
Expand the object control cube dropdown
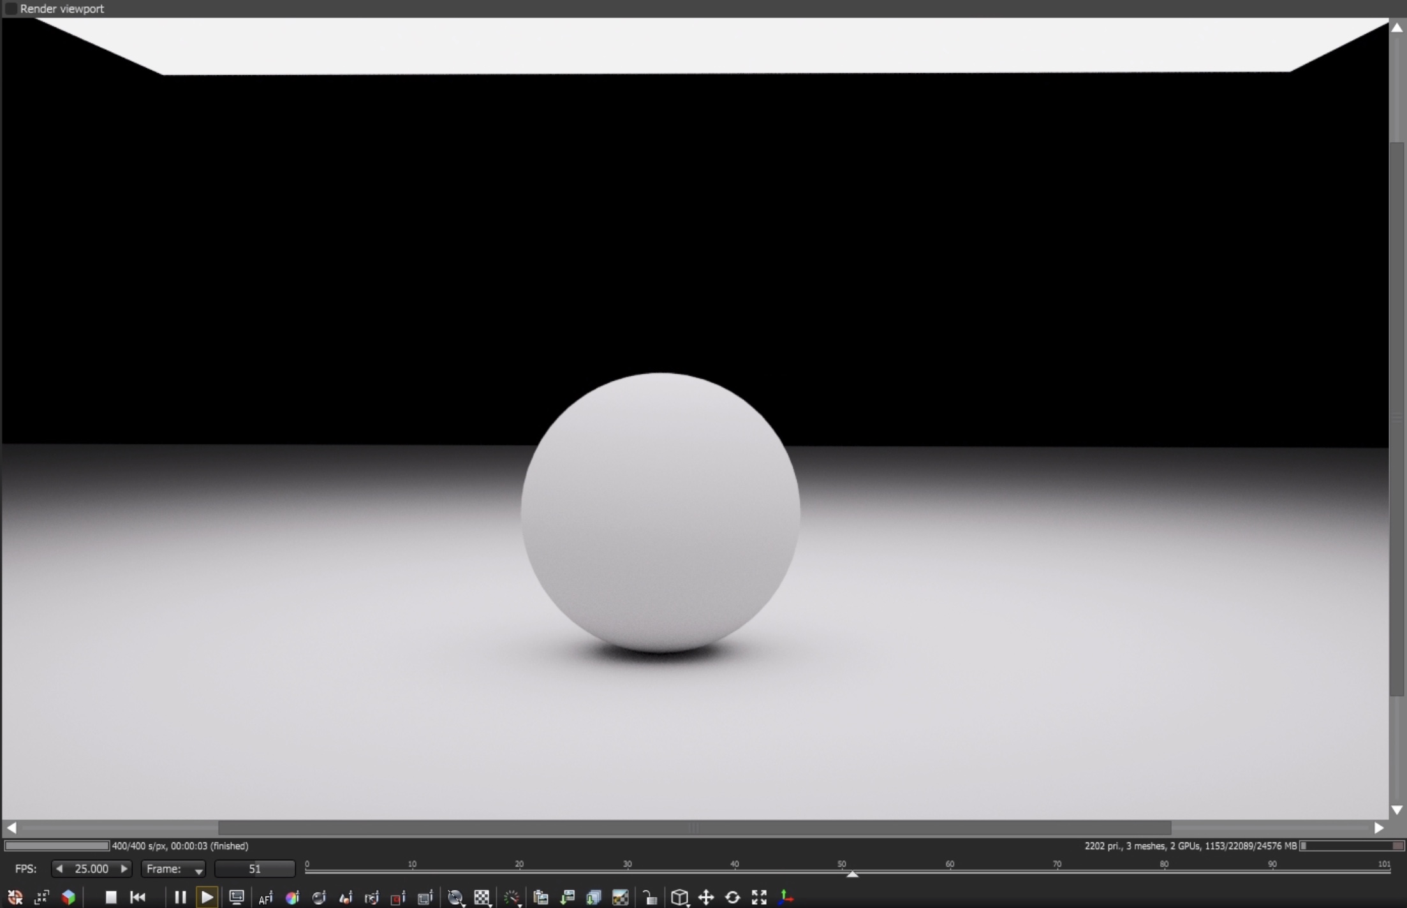tap(681, 898)
